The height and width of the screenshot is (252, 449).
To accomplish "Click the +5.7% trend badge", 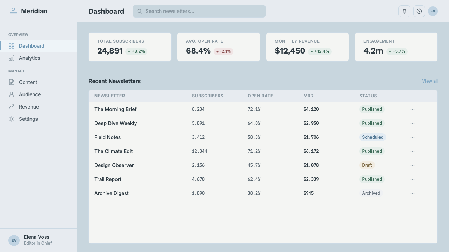I will pos(397,51).
